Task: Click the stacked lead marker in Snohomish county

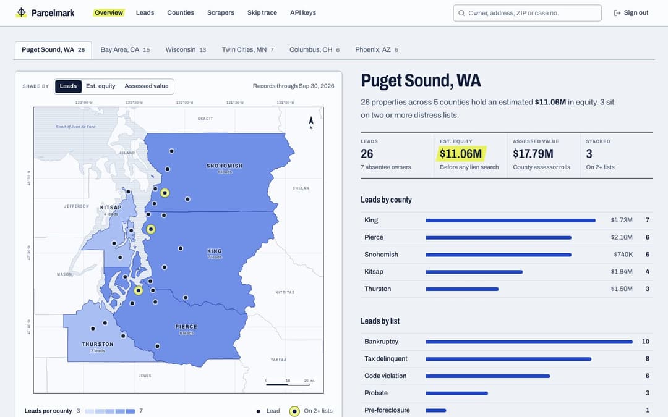Action: coord(165,193)
